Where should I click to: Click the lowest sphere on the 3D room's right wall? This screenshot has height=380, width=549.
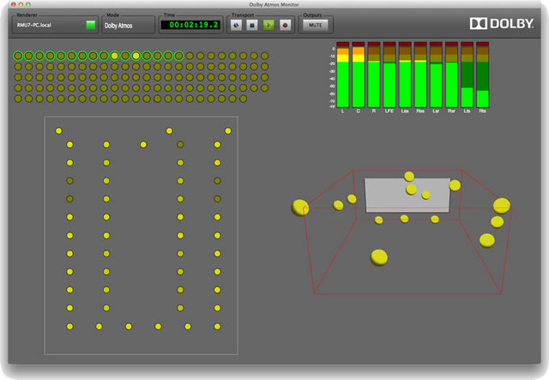pyautogui.click(x=487, y=240)
